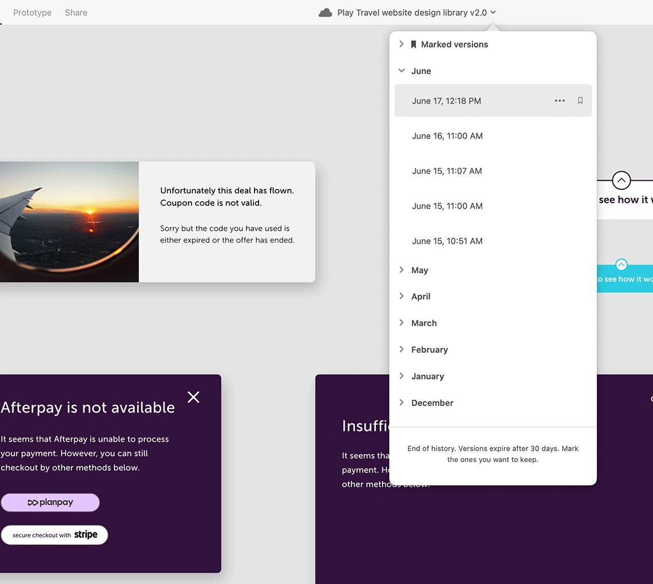This screenshot has width=653, height=584.
Task: Expand the May versions group
Action: [401, 270]
